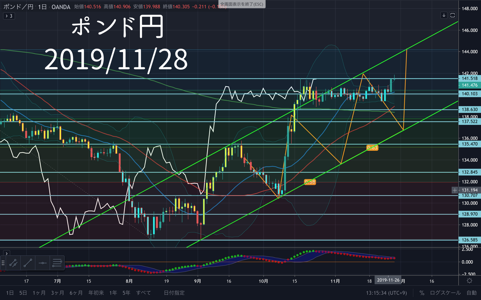Set range to 6ヶ月
This screenshot has width=481, height=300.
click(x=76, y=293)
